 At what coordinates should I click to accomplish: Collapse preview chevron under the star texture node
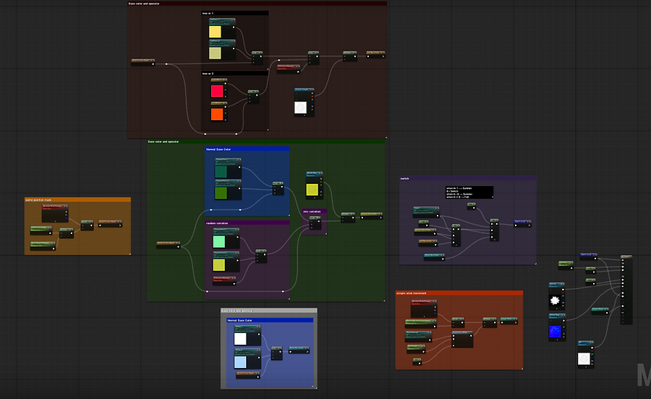coord(557,308)
